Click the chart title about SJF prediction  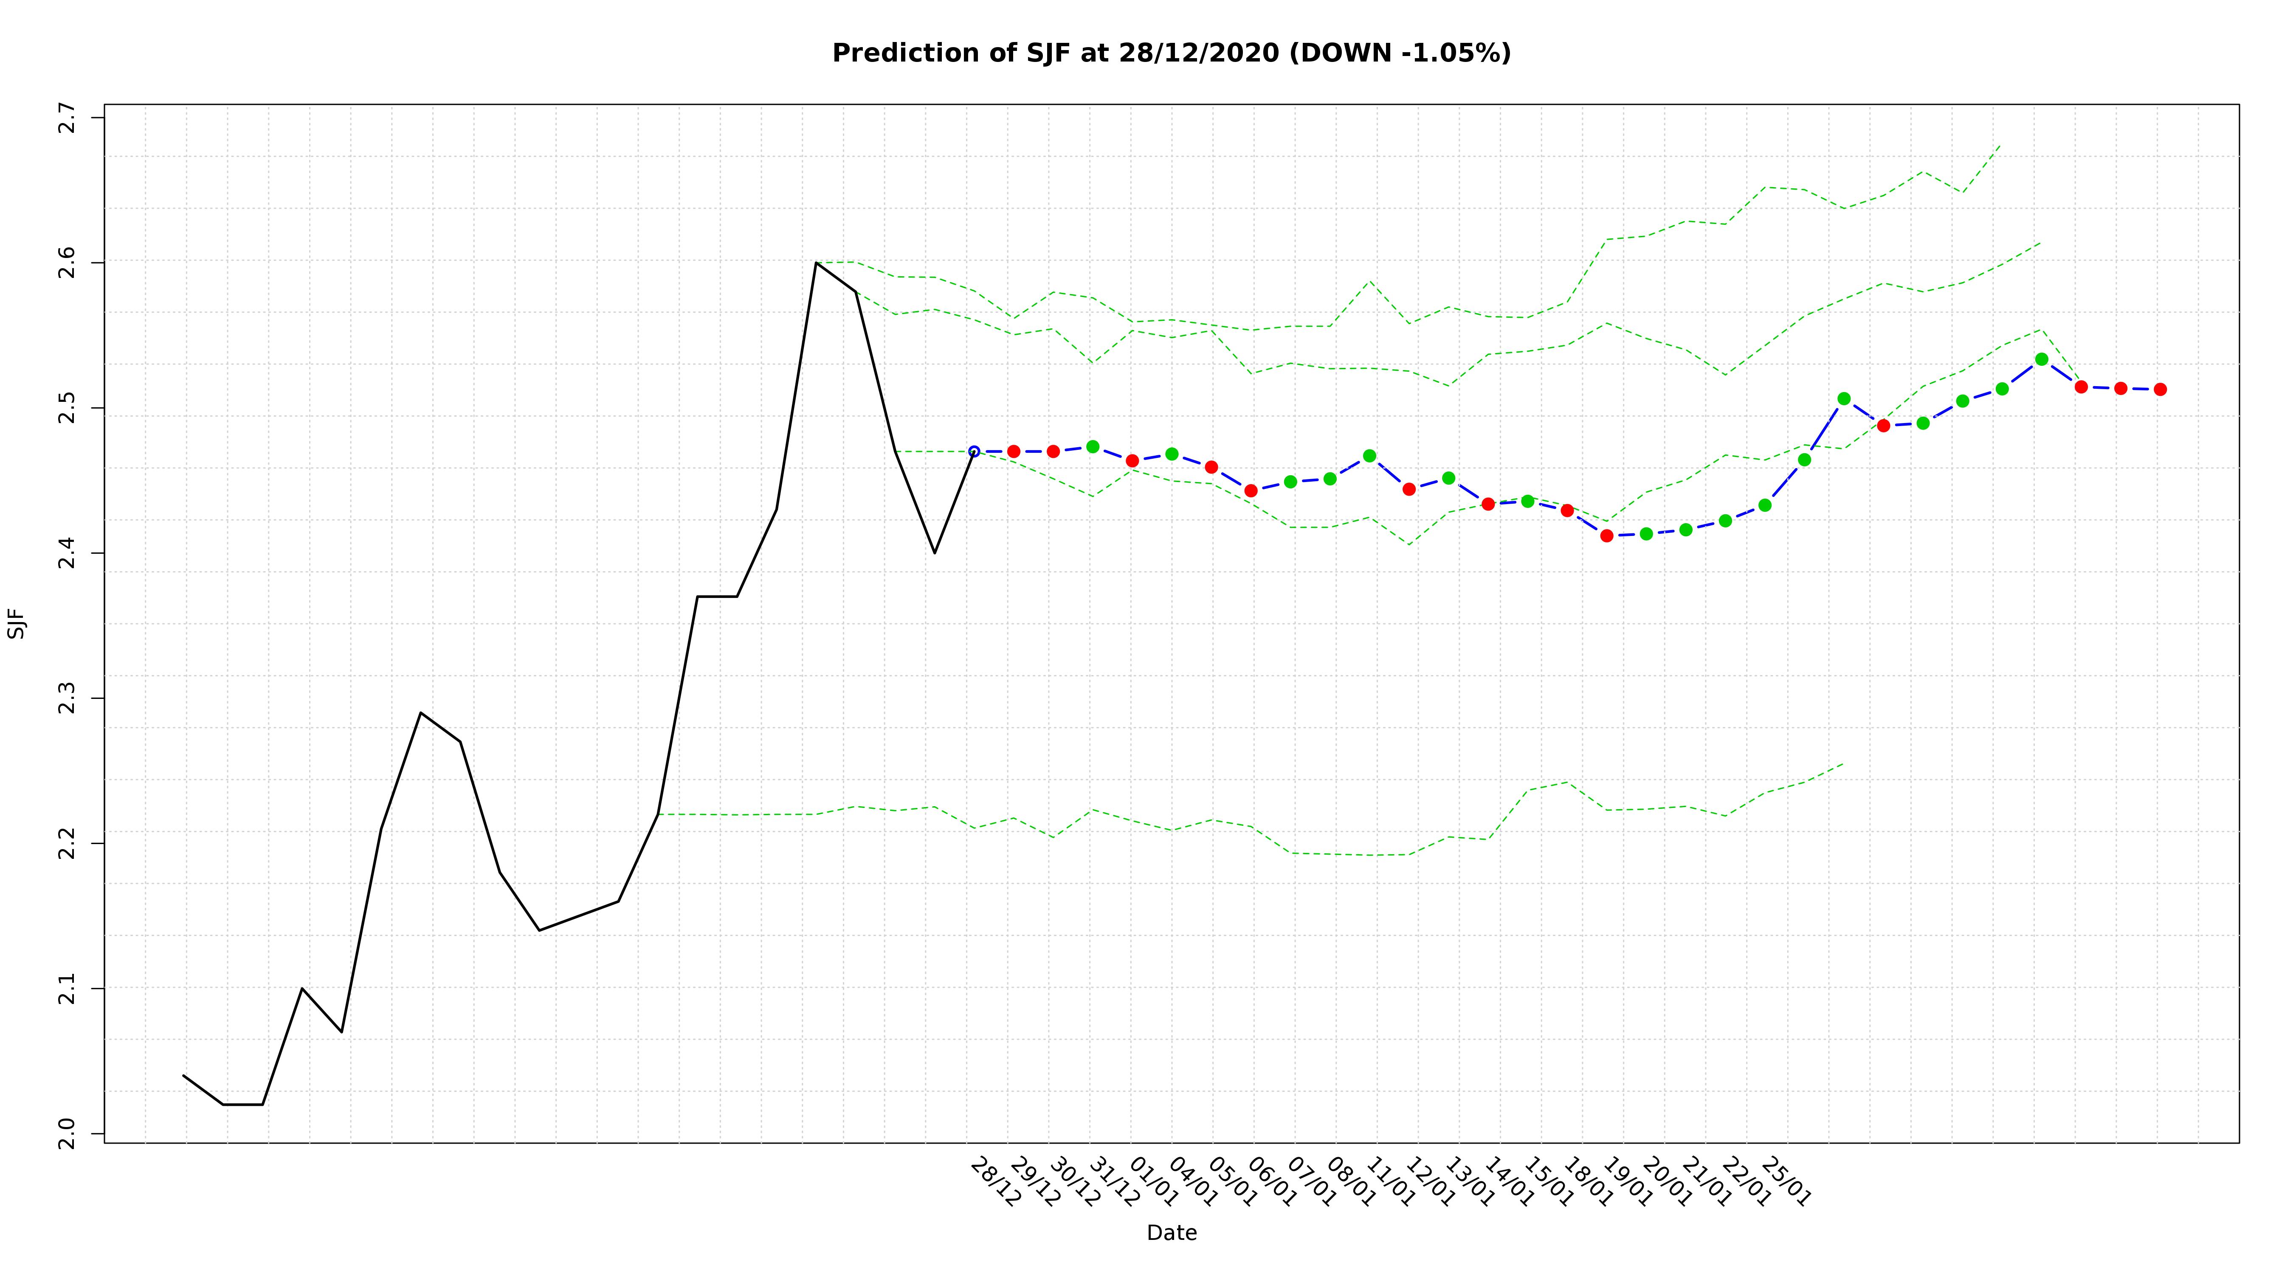click(x=1171, y=53)
